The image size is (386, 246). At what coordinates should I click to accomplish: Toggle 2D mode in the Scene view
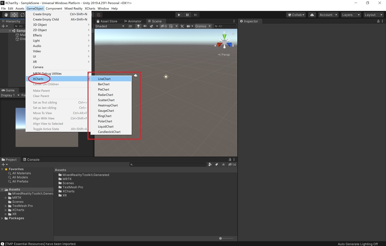point(130,26)
